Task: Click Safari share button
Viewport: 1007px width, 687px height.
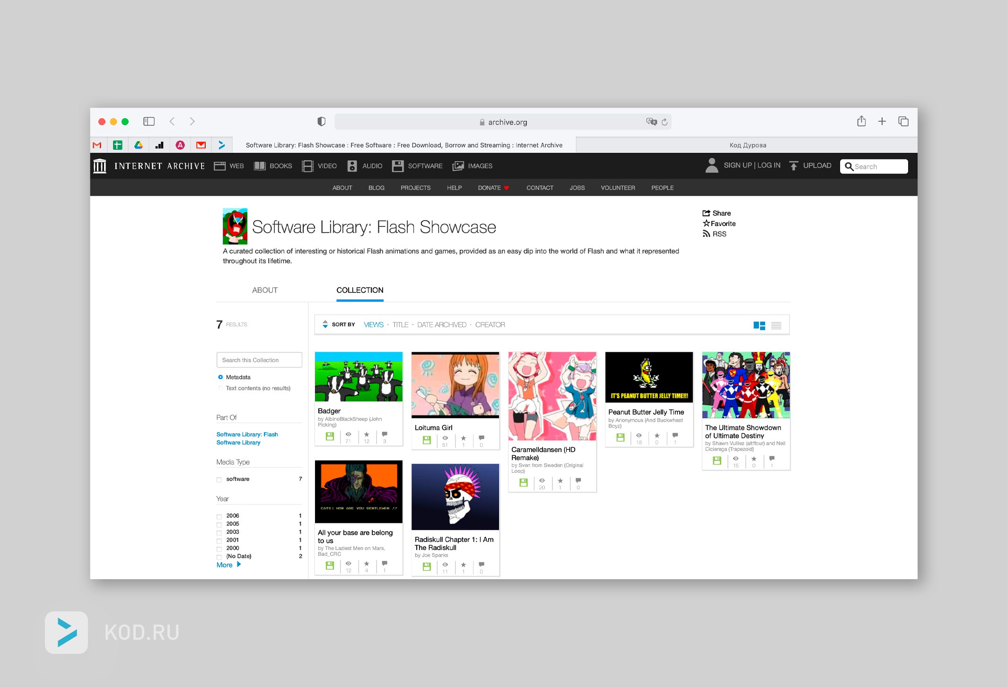Action: (861, 121)
